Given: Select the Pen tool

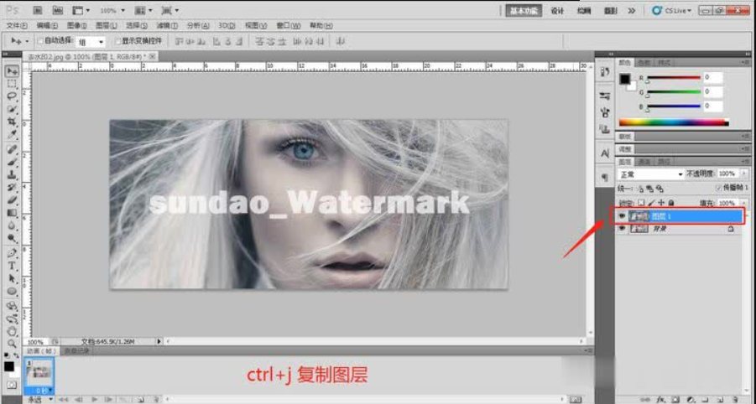Looking at the screenshot, I should point(12,253).
